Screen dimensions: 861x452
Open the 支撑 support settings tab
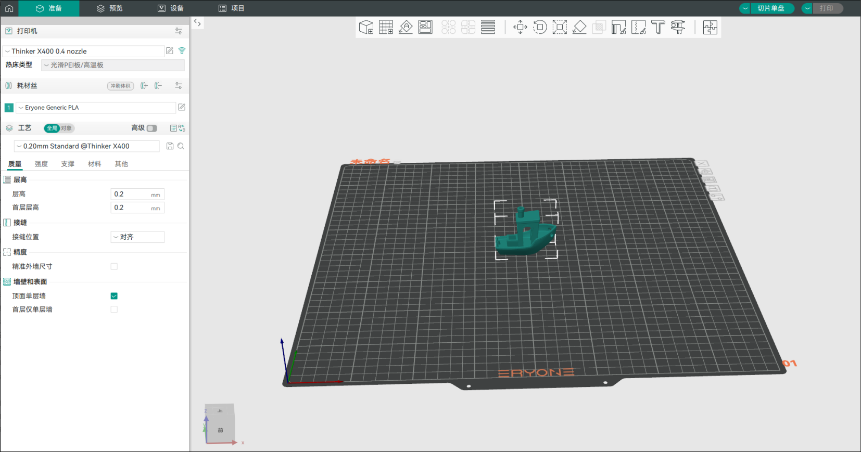68,164
